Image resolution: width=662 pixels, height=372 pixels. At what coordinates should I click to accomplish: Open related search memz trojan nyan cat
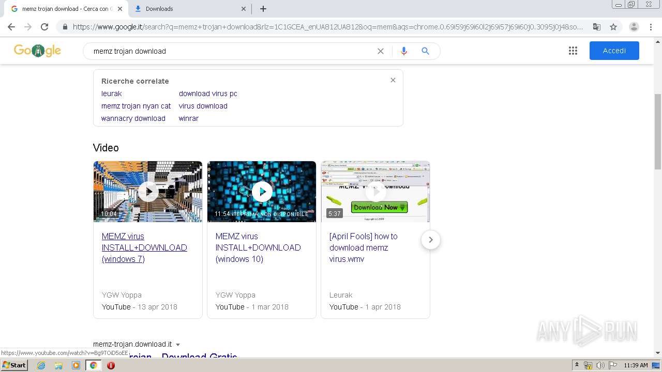pos(136,106)
